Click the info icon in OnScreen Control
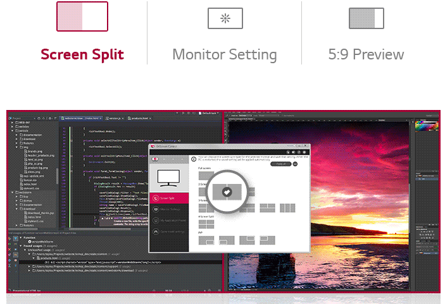Image resolution: width=445 pixels, height=304 pixels. 194,159
